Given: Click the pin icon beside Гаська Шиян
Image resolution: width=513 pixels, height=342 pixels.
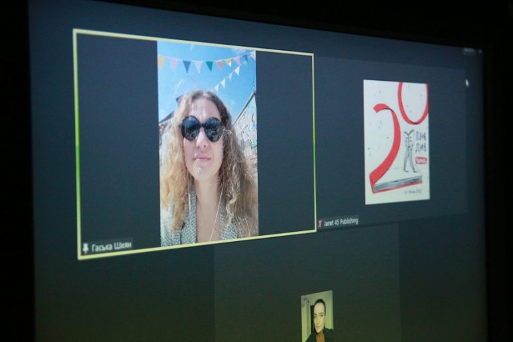Looking at the screenshot, I should click(x=85, y=248).
